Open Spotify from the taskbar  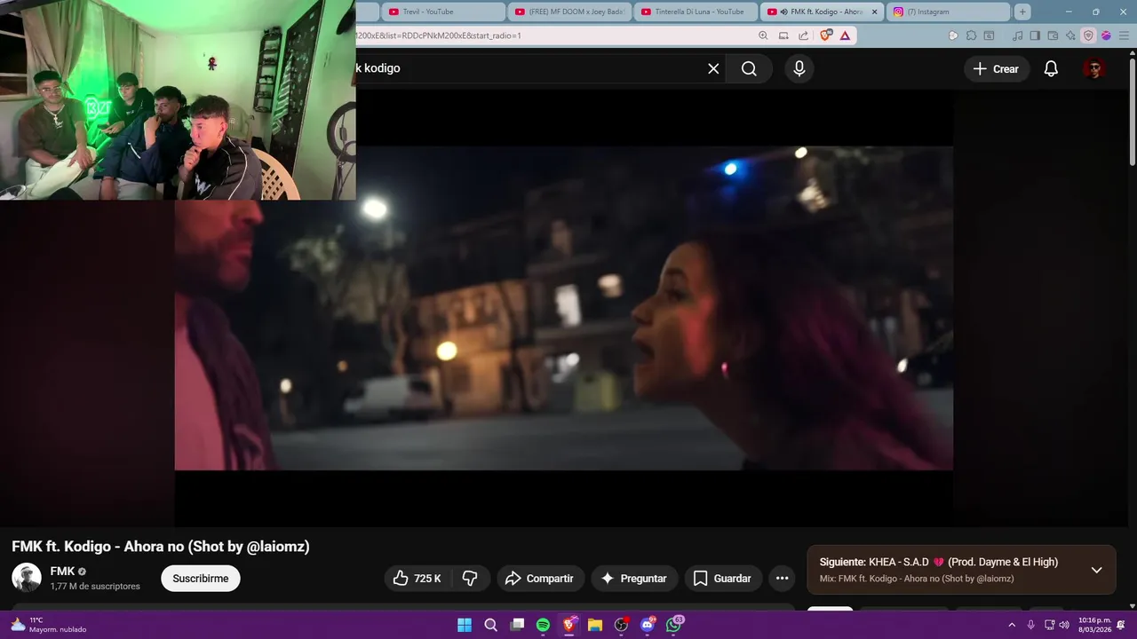[x=543, y=625]
